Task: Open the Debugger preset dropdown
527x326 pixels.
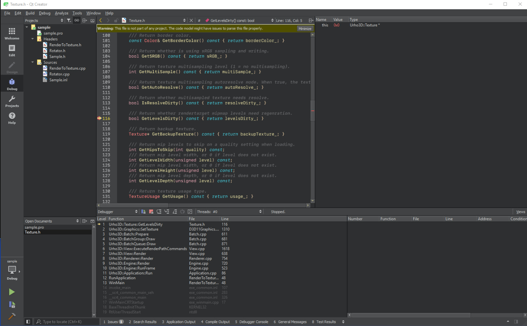Action: [118, 212]
